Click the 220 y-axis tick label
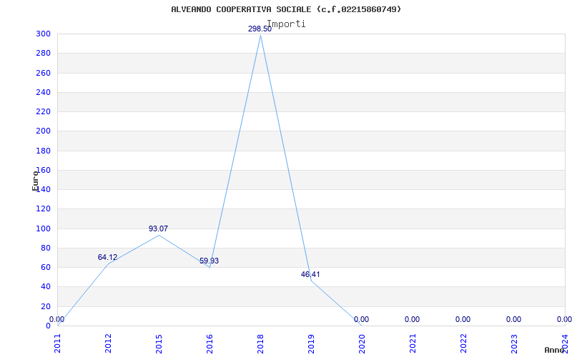Image resolution: width=572 pixels, height=357 pixels. (43, 112)
